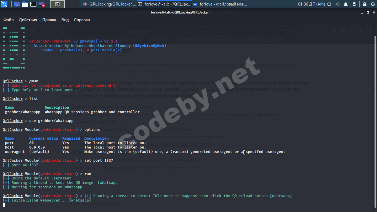Click the show desktop panel icon
Viewport: 377px width, 212px height.
(x=16, y=4)
